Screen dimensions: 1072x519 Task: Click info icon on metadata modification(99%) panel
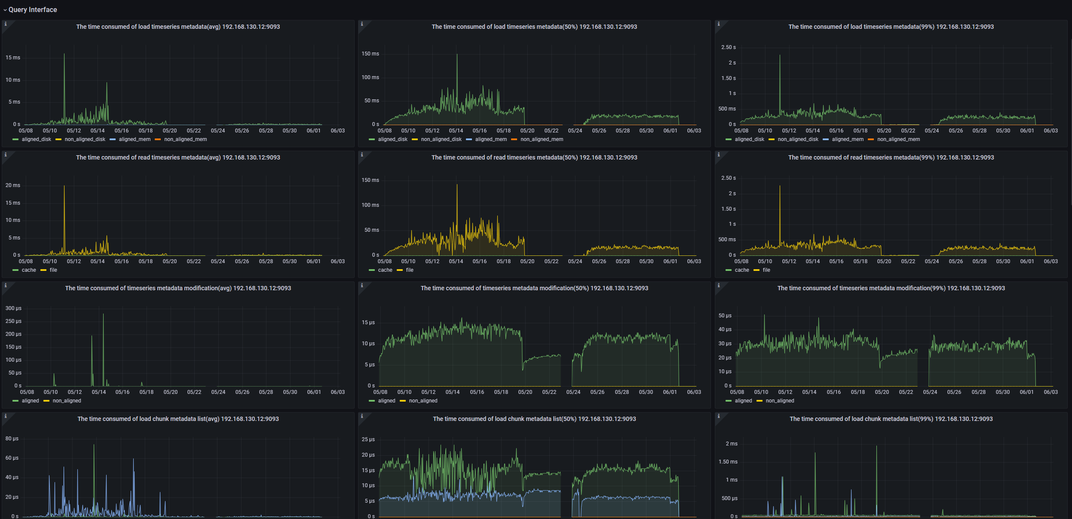coord(719,286)
